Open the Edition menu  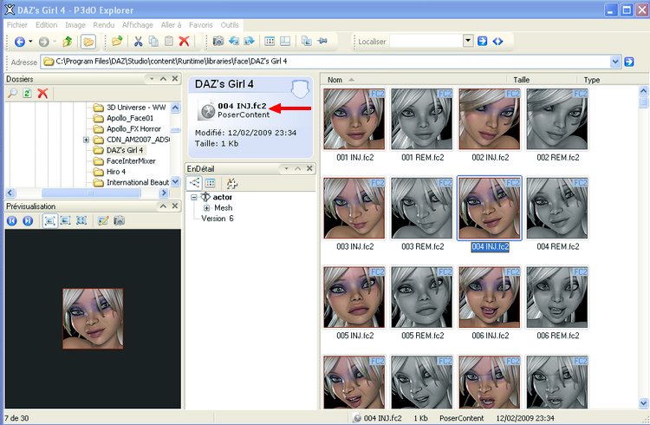click(x=47, y=25)
